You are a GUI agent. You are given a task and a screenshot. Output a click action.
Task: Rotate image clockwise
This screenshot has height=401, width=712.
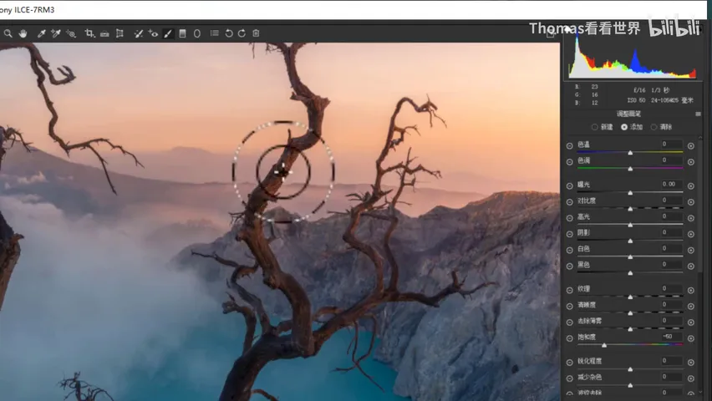point(242,33)
